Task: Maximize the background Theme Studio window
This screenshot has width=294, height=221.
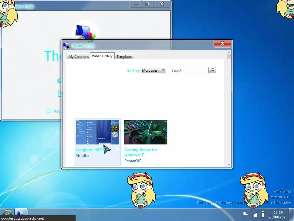Action: click(147, 4)
